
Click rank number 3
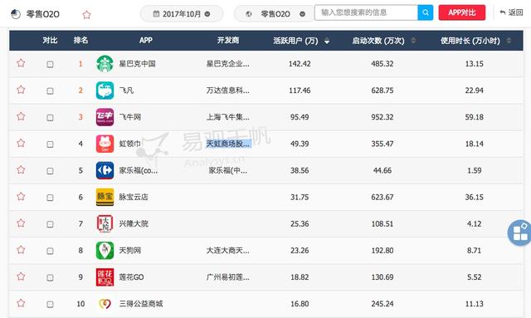(80, 117)
